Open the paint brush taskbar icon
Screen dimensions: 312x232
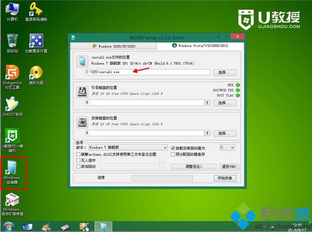point(46,227)
